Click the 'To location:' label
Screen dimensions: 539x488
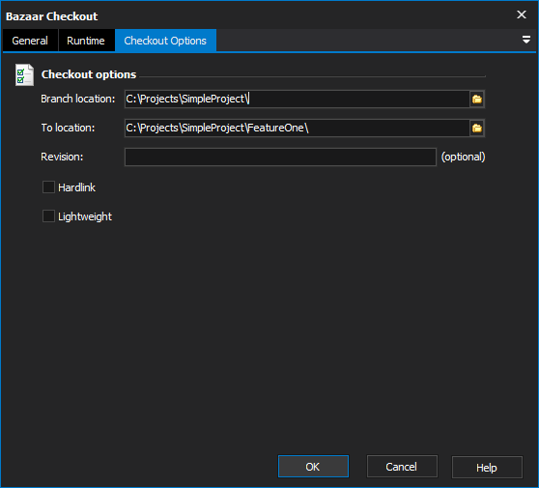coord(68,128)
